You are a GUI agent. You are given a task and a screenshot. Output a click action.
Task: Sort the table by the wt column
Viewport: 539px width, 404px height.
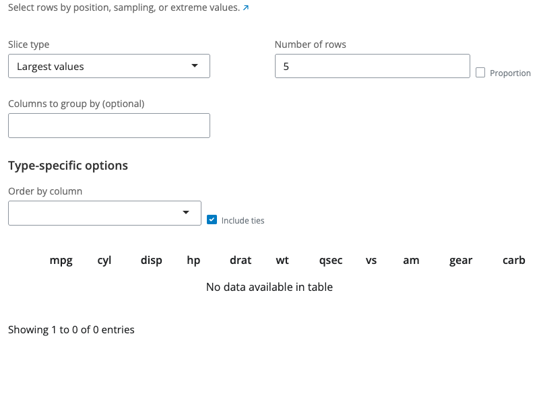point(282,260)
